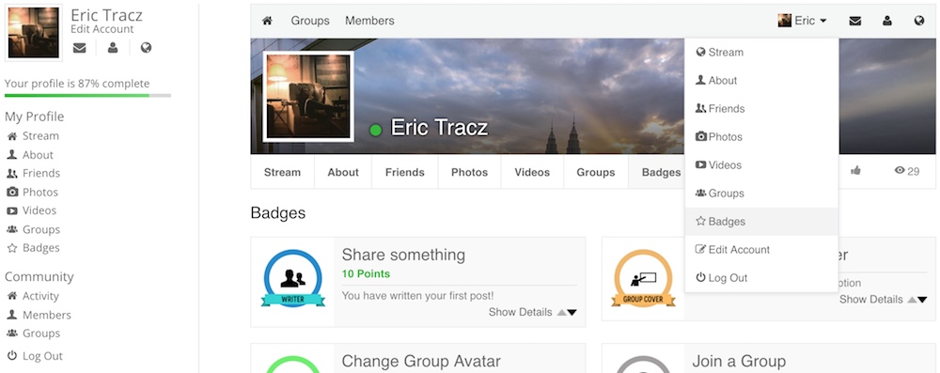Switch to Photos profile tab
This screenshot has width=940, height=373.
tap(469, 172)
